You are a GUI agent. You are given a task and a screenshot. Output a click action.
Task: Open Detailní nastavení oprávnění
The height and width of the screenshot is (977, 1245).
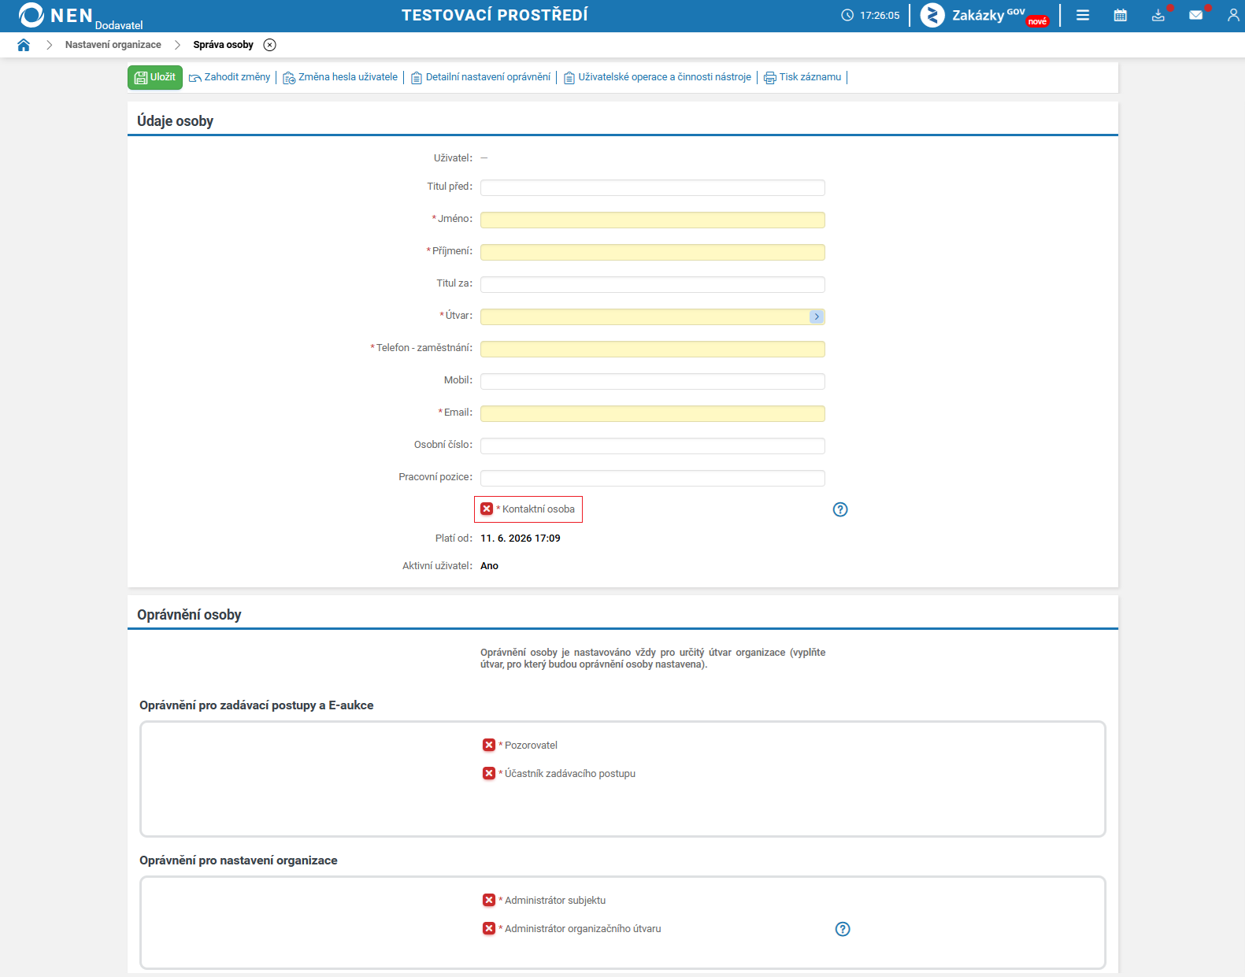click(480, 77)
